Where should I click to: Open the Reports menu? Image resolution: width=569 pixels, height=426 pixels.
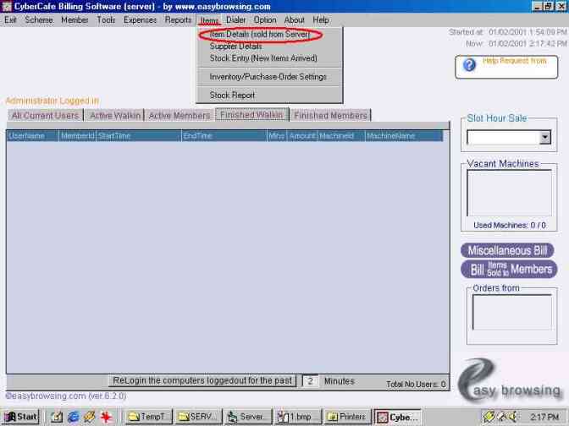coord(178,19)
